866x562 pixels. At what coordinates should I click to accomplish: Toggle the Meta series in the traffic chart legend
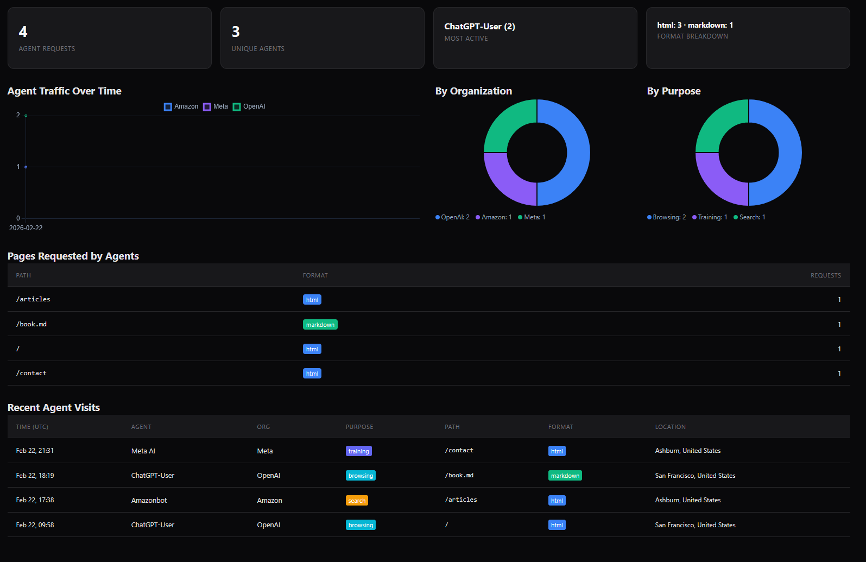[x=216, y=107]
